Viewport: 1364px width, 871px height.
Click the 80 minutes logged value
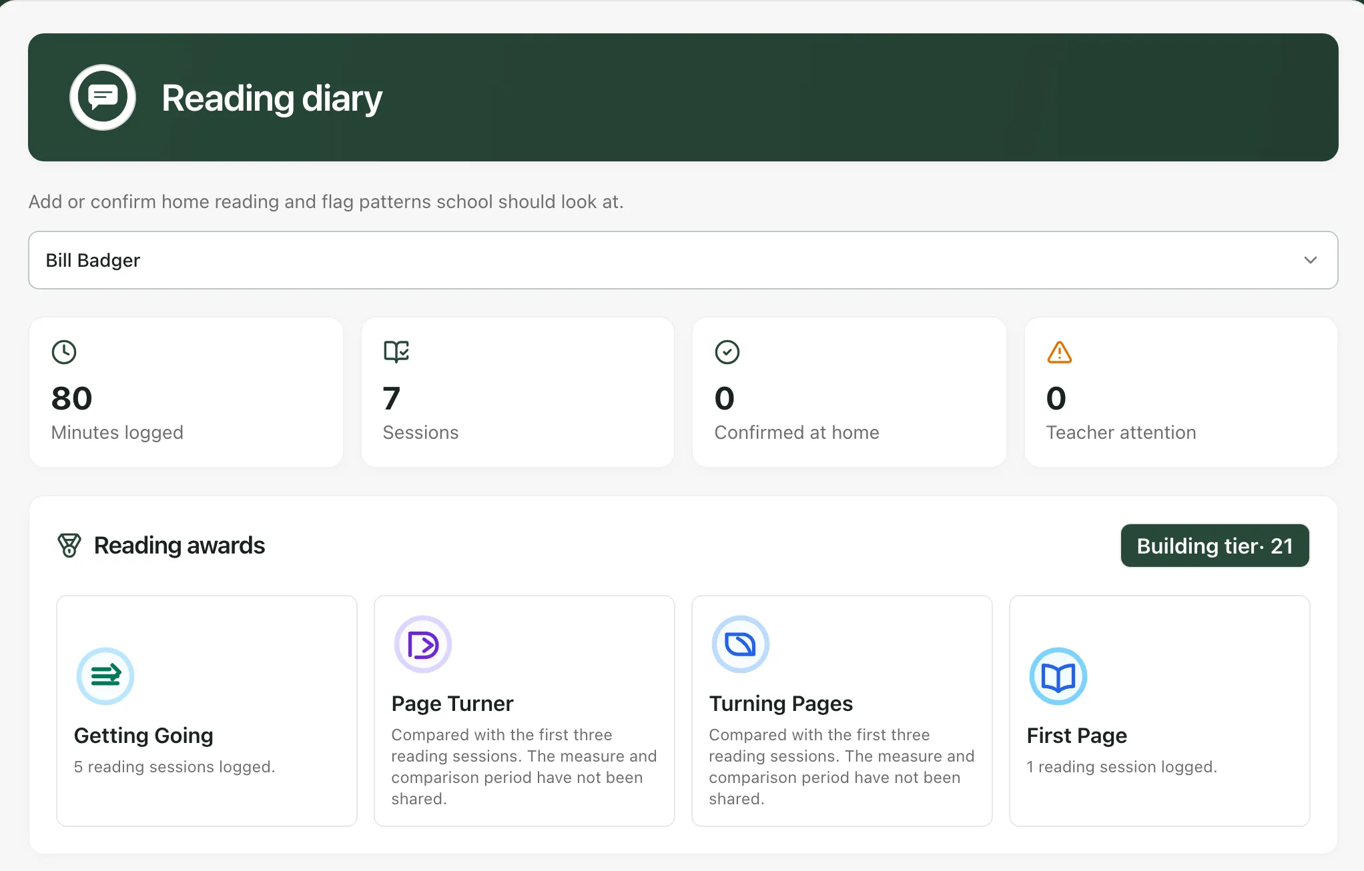tap(71, 398)
